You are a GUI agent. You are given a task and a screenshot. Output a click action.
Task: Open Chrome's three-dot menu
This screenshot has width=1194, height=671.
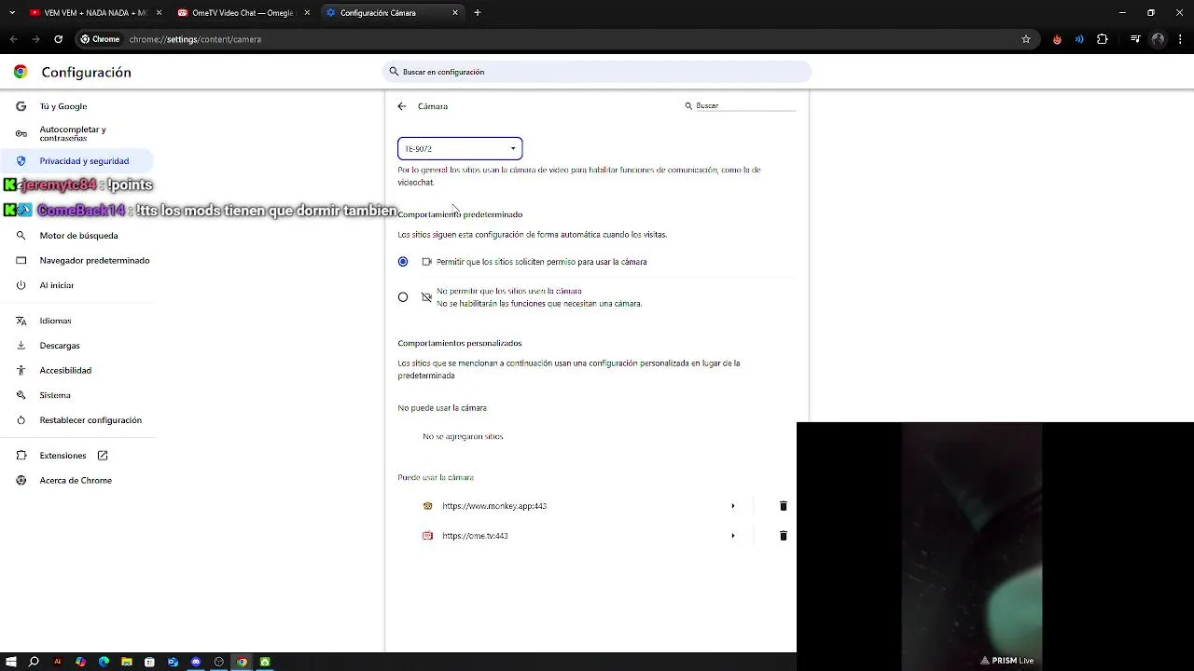pos(1181,39)
